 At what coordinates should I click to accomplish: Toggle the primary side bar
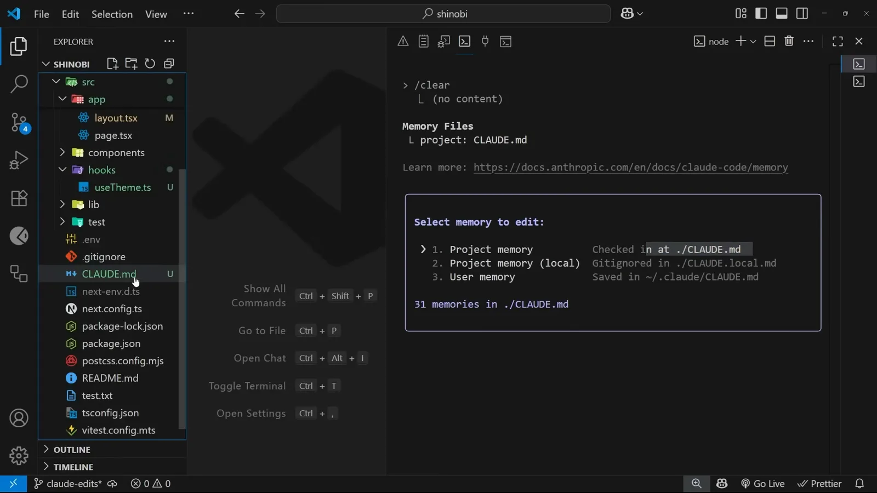click(761, 14)
